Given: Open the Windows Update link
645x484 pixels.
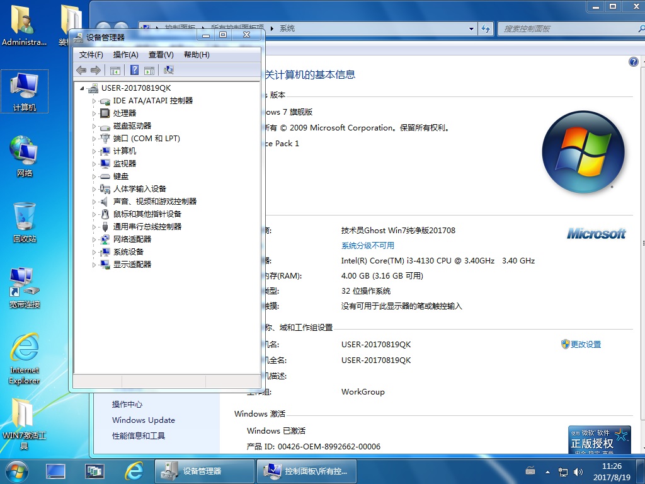Looking at the screenshot, I should tap(144, 420).
